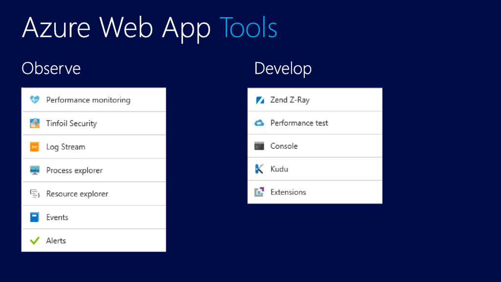Select the Extensions label
Viewport: 501px width, 282px height.
[288, 192]
